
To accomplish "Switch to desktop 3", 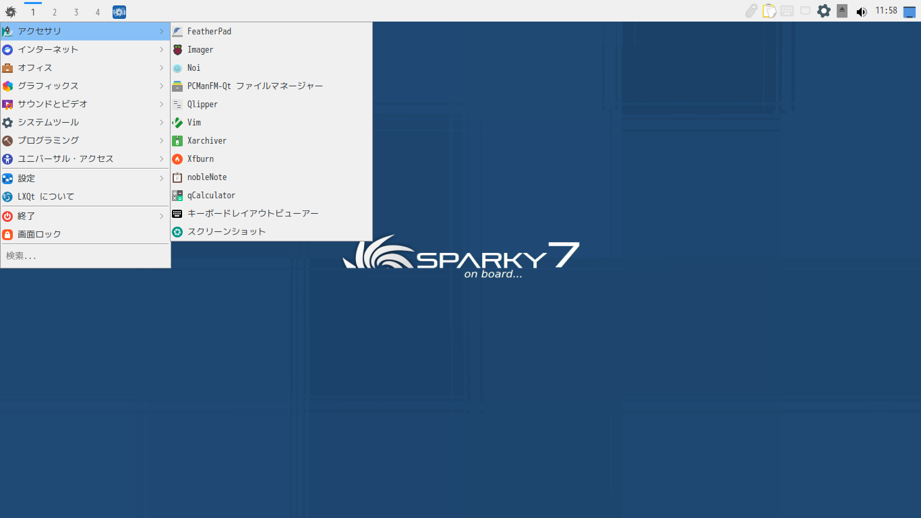I will click(x=76, y=12).
